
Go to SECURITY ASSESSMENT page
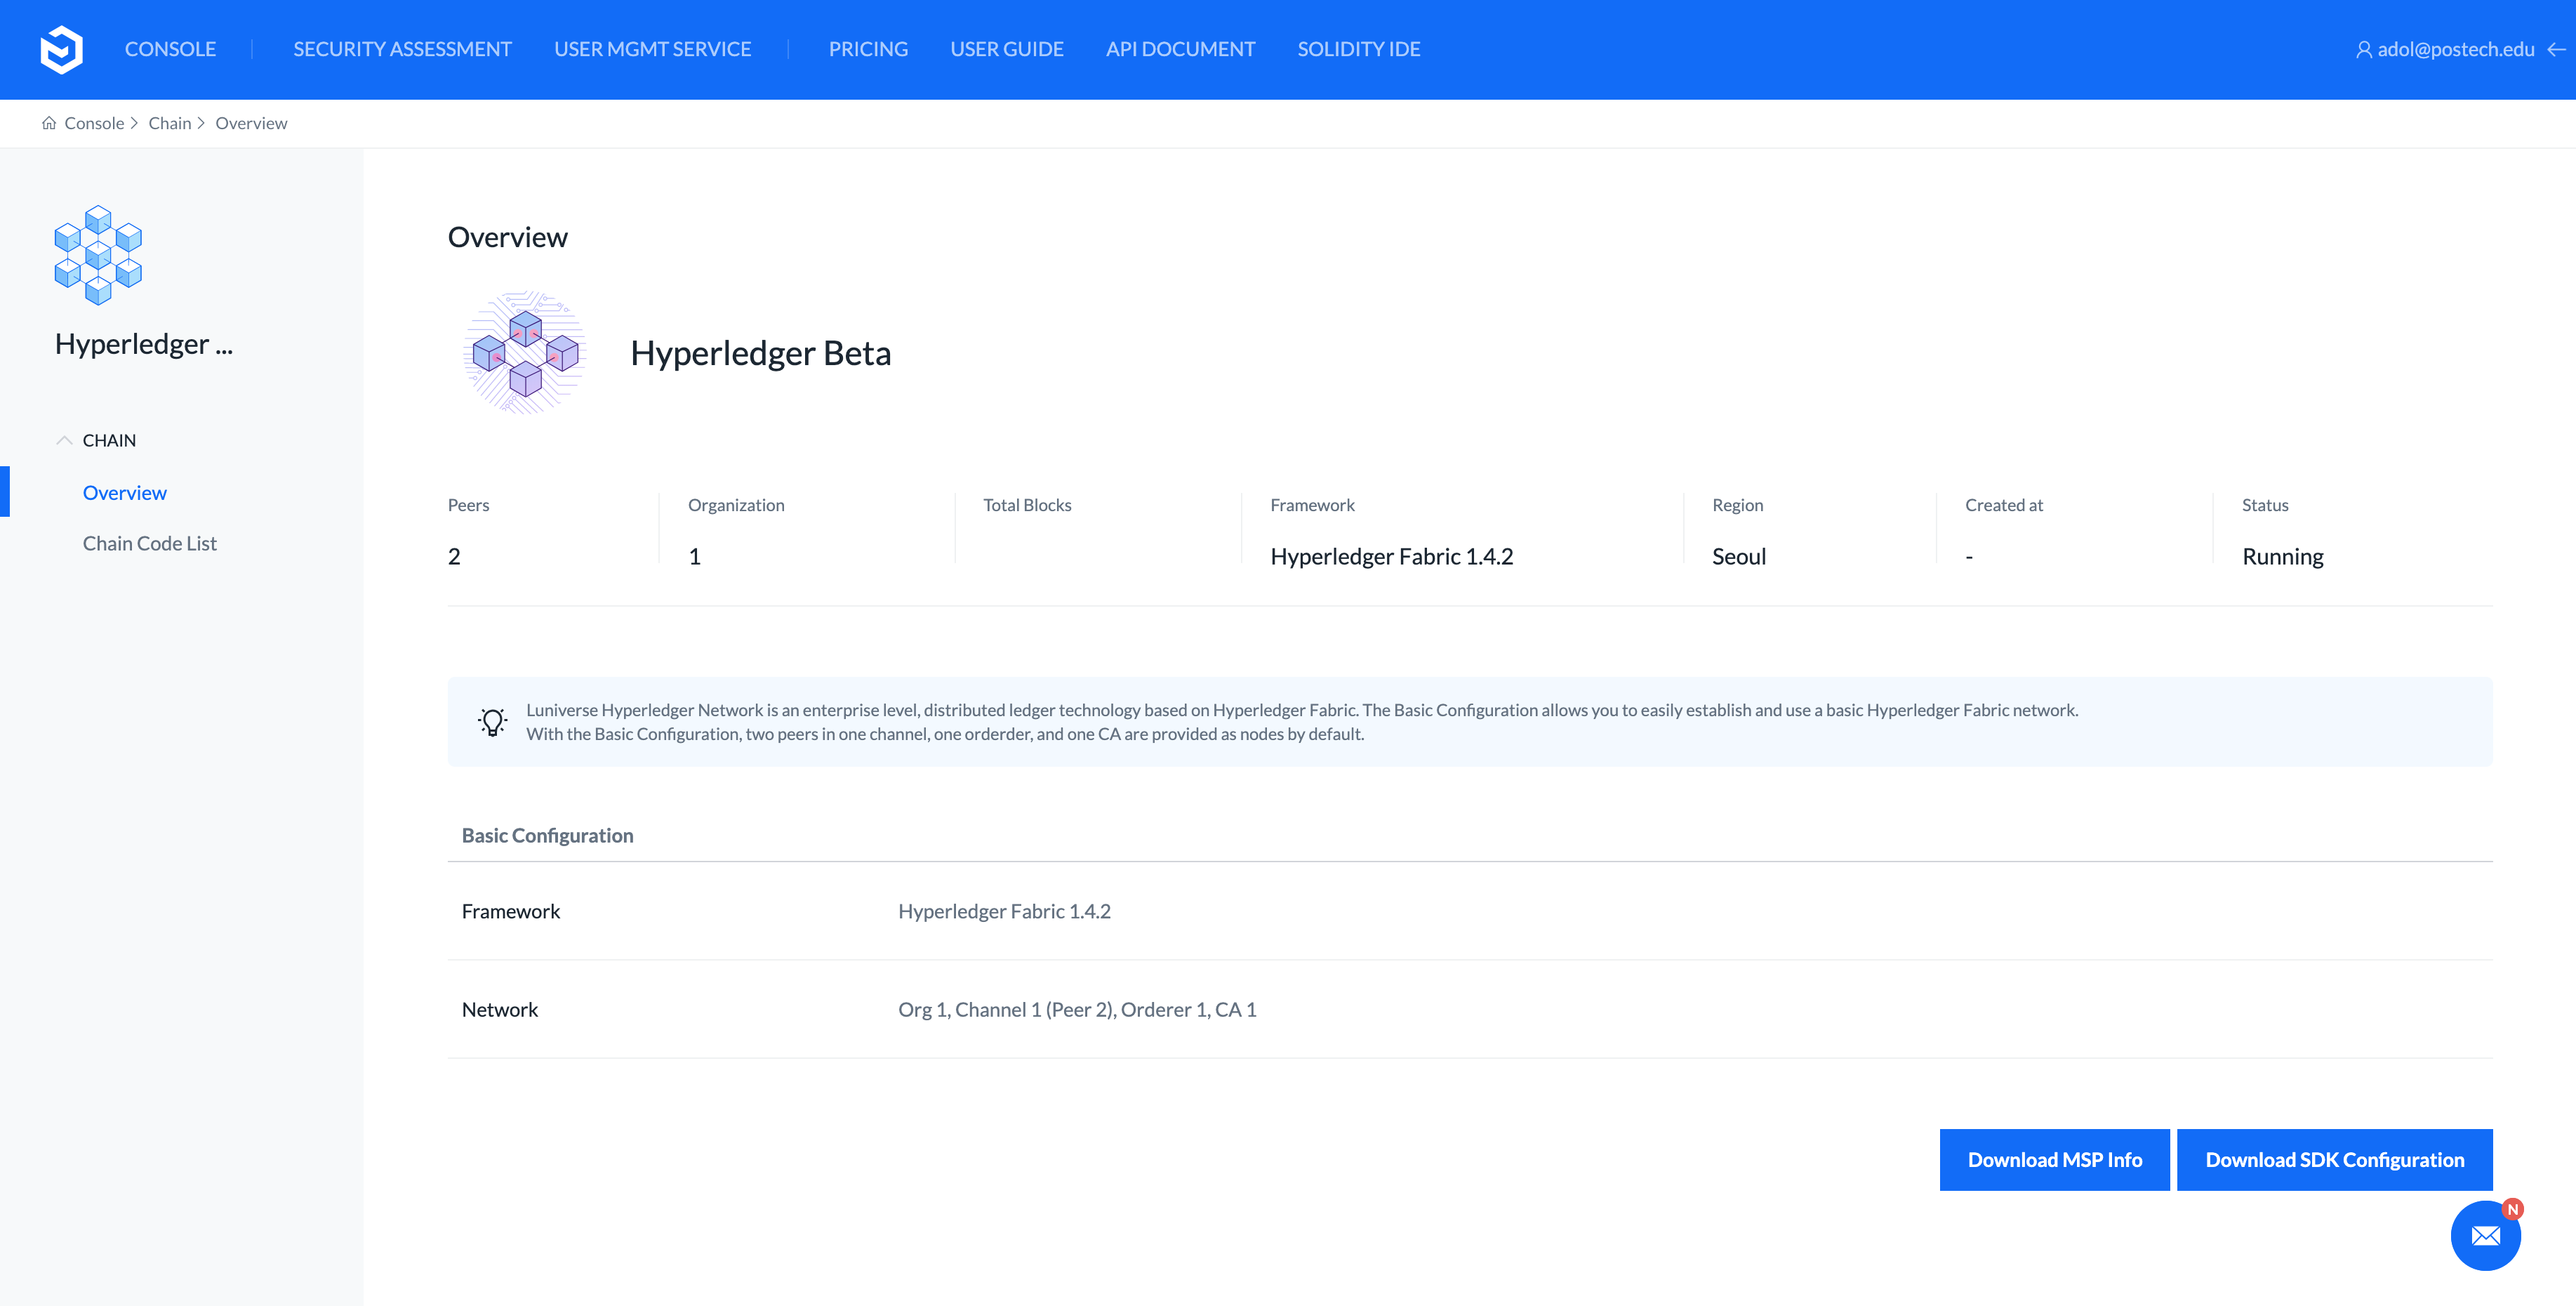(x=402, y=49)
